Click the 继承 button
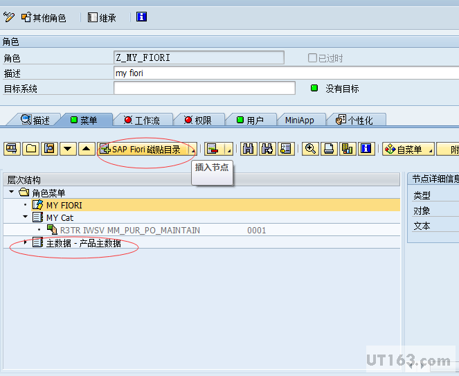459x376 pixels. tap(102, 17)
